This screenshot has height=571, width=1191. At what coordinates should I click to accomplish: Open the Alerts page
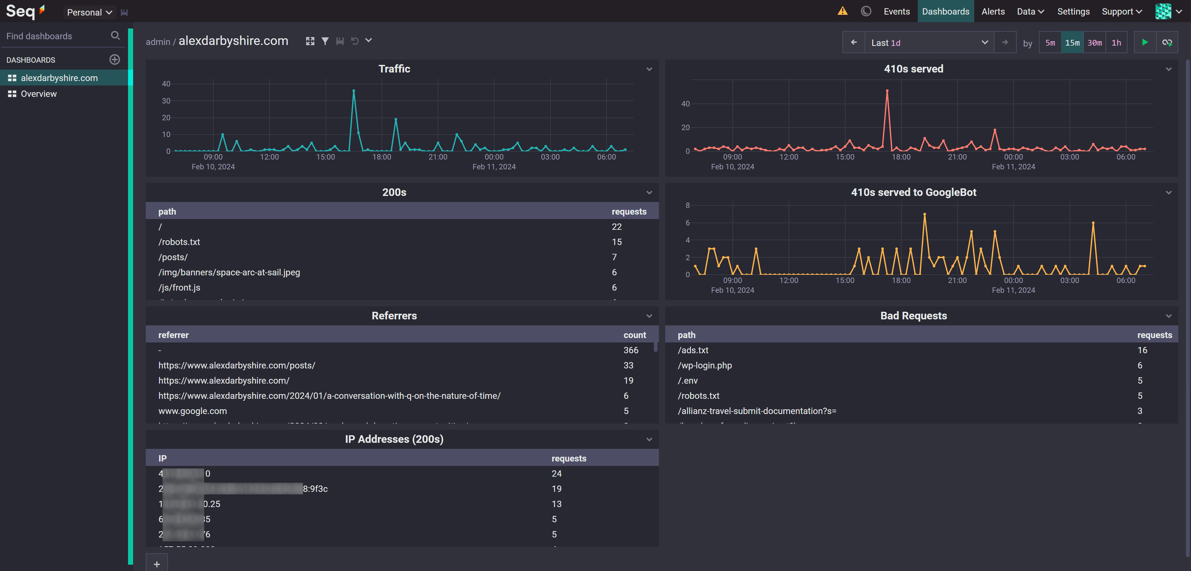(x=993, y=11)
